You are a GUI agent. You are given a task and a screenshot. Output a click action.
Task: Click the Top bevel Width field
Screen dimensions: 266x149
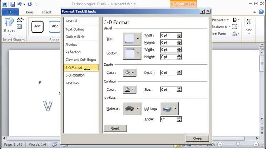tap(168, 35)
